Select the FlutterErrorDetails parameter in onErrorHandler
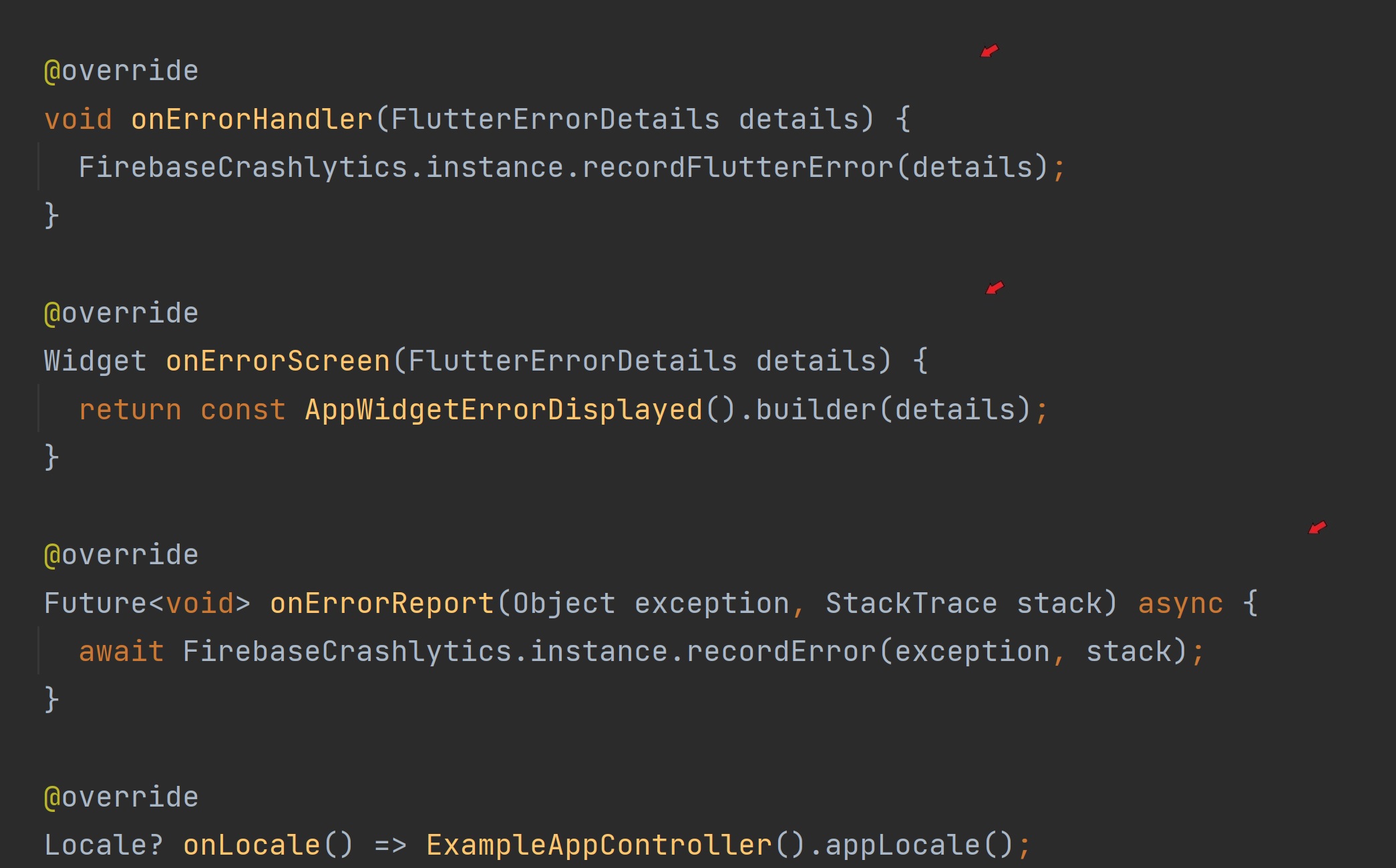 point(554,119)
